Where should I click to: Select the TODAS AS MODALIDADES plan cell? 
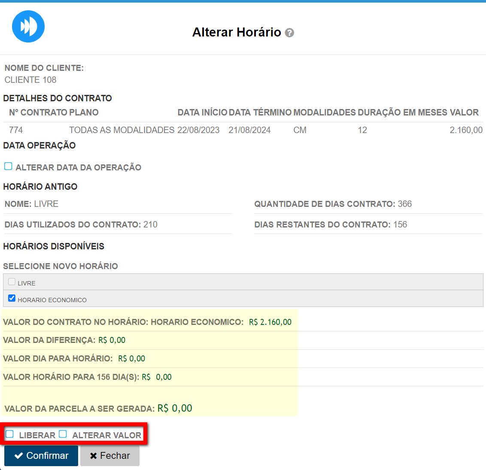pyautogui.click(x=121, y=130)
